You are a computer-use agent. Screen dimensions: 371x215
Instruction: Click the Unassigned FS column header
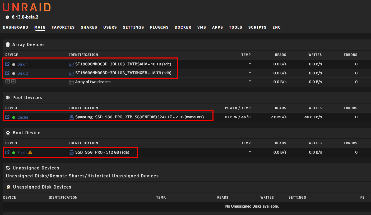[x=362, y=198]
